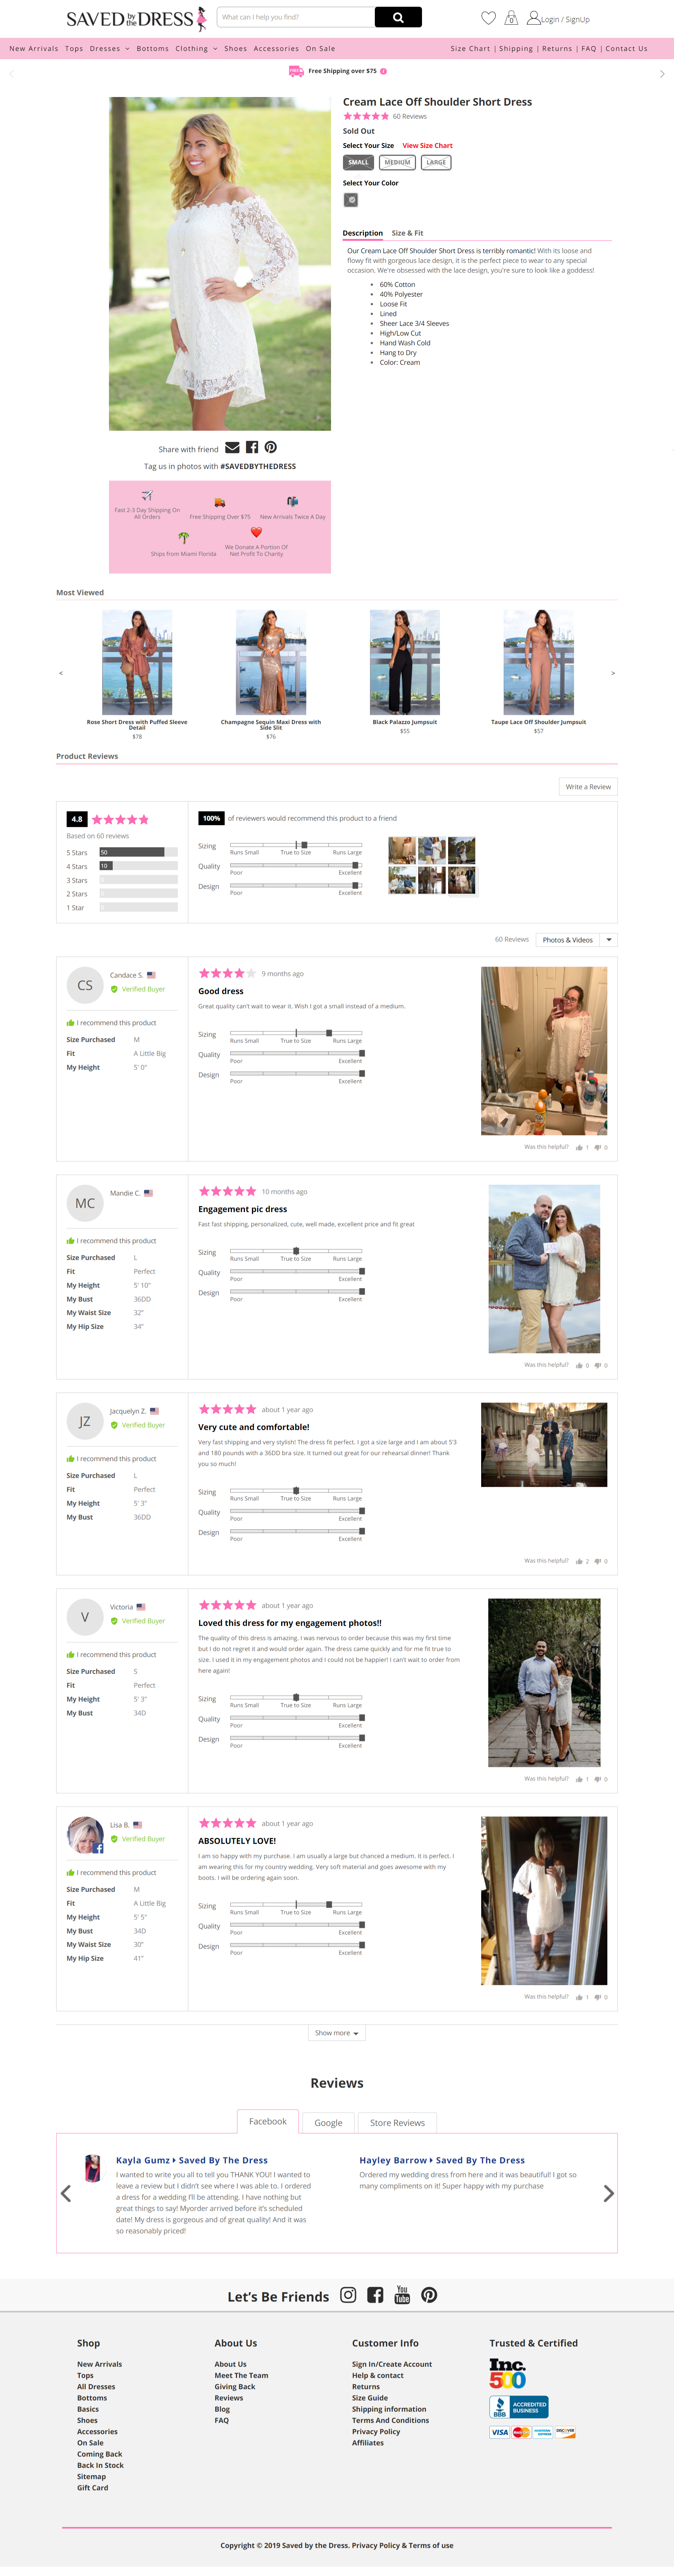Image resolution: width=674 pixels, height=2576 pixels.
Task: Open Instagram in Let's Be Friends
Action: pyautogui.click(x=348, y=2295)
